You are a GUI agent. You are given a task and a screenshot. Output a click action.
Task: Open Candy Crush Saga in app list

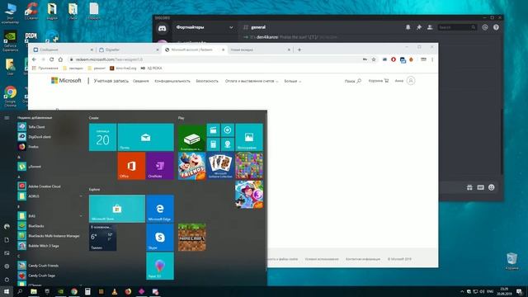[x=49, y=275]
